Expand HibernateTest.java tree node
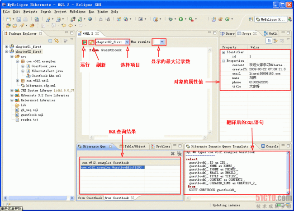294x211 pixels. pos(23,71)
